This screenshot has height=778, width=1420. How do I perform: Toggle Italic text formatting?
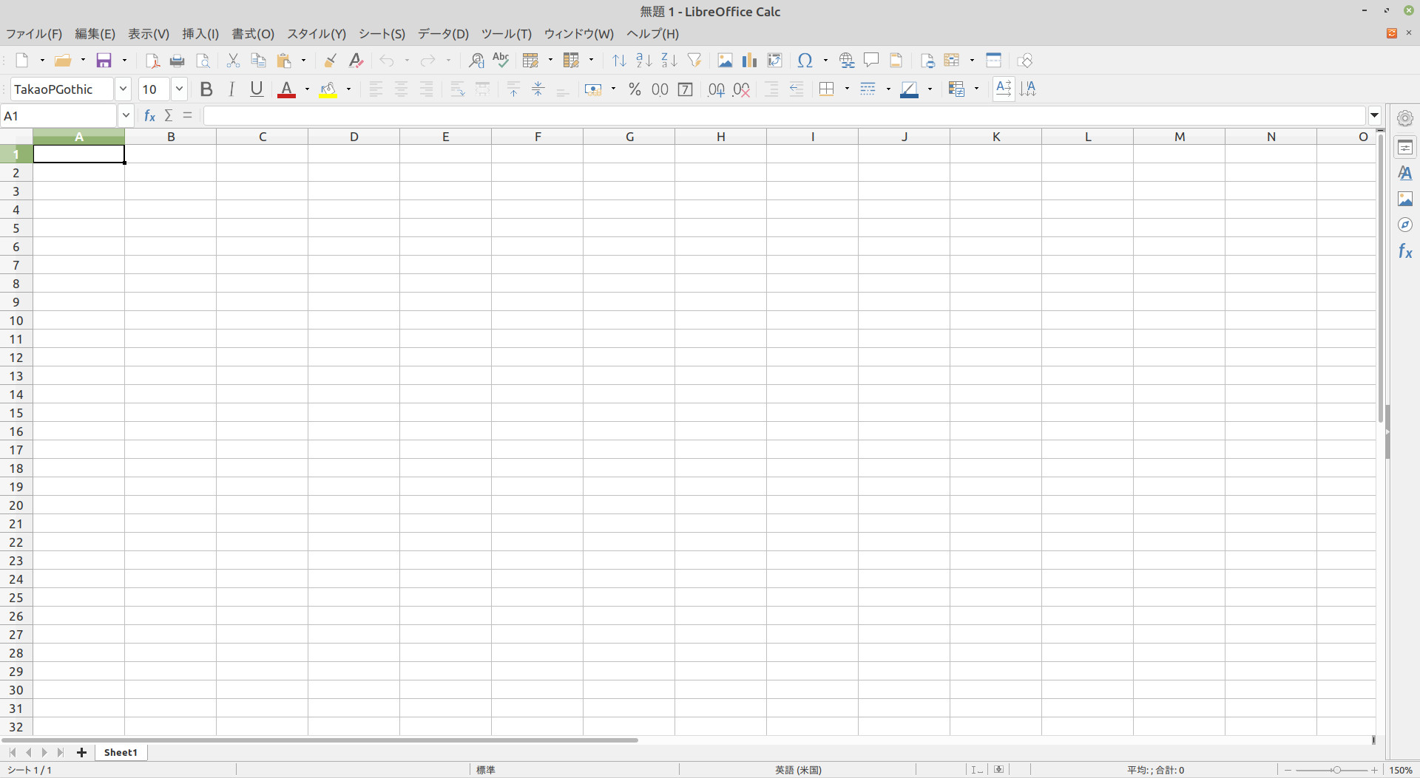[x=231, y=89]
